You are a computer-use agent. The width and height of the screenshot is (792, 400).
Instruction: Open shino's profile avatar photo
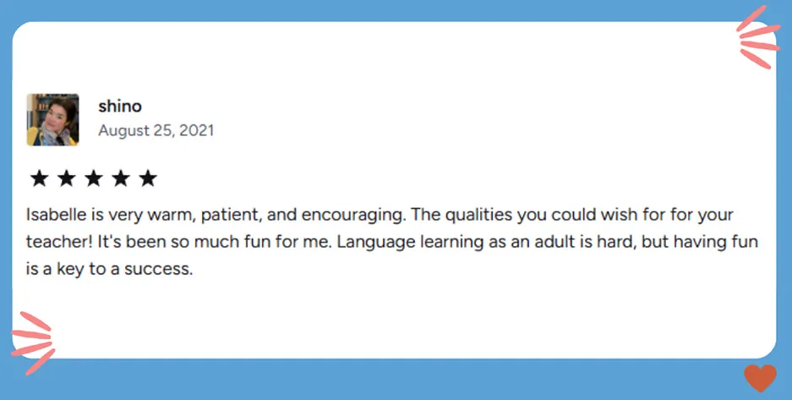52,119
